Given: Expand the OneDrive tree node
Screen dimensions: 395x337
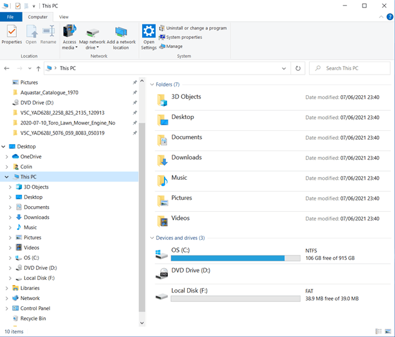Looking at the screenshot, I should (7, 157).
